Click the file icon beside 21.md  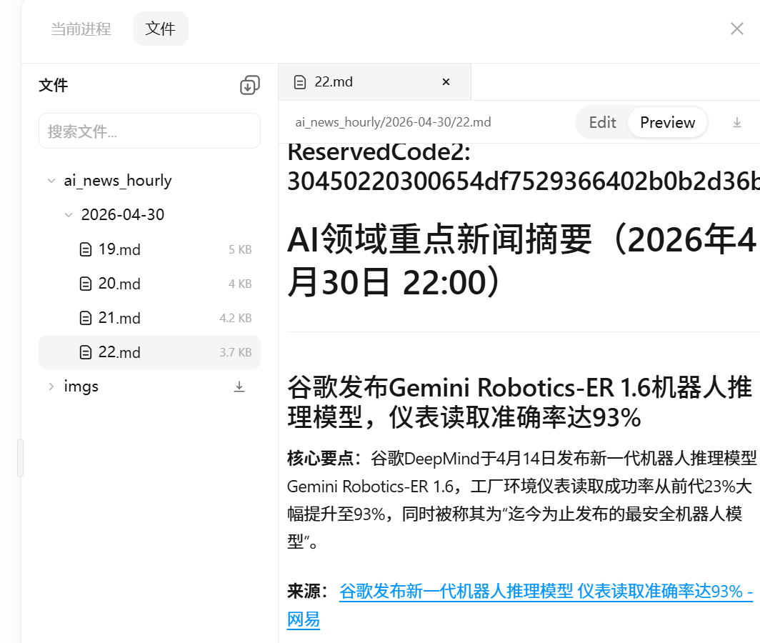tap(85, 318)
